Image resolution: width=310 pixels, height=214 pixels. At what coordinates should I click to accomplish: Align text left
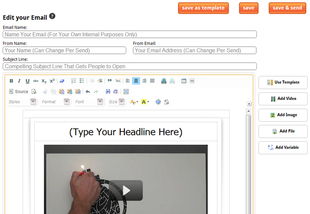pos(128,81)
